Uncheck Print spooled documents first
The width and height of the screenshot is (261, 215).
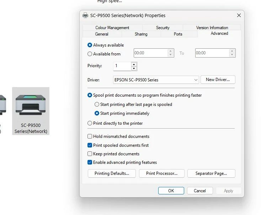click(x=90, y=145)
